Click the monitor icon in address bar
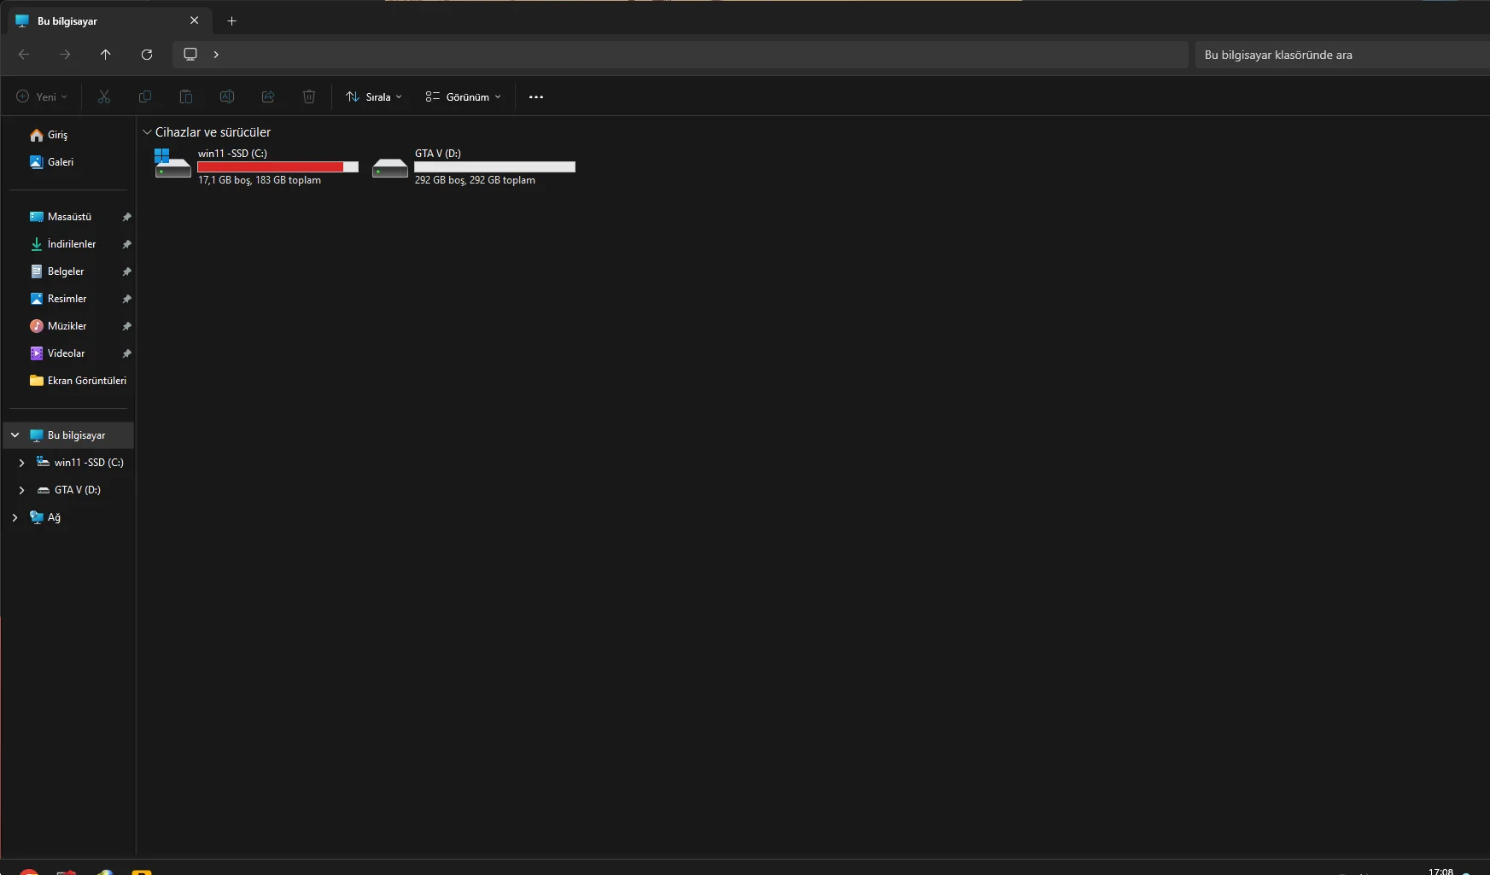 190,55
